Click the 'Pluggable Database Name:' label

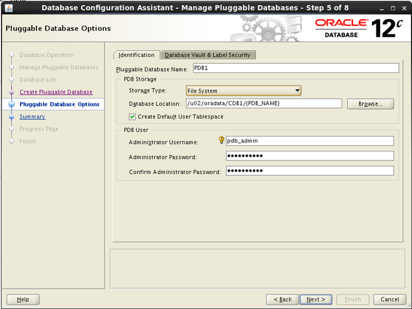pos(152,70)
